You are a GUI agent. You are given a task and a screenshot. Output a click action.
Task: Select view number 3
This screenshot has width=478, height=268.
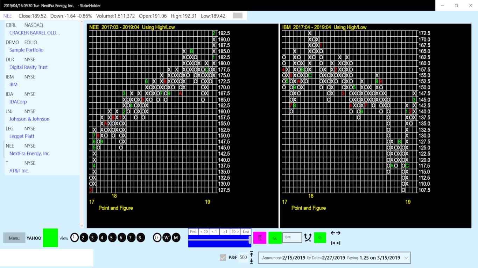pyautogui.click(x=93, y=238)
